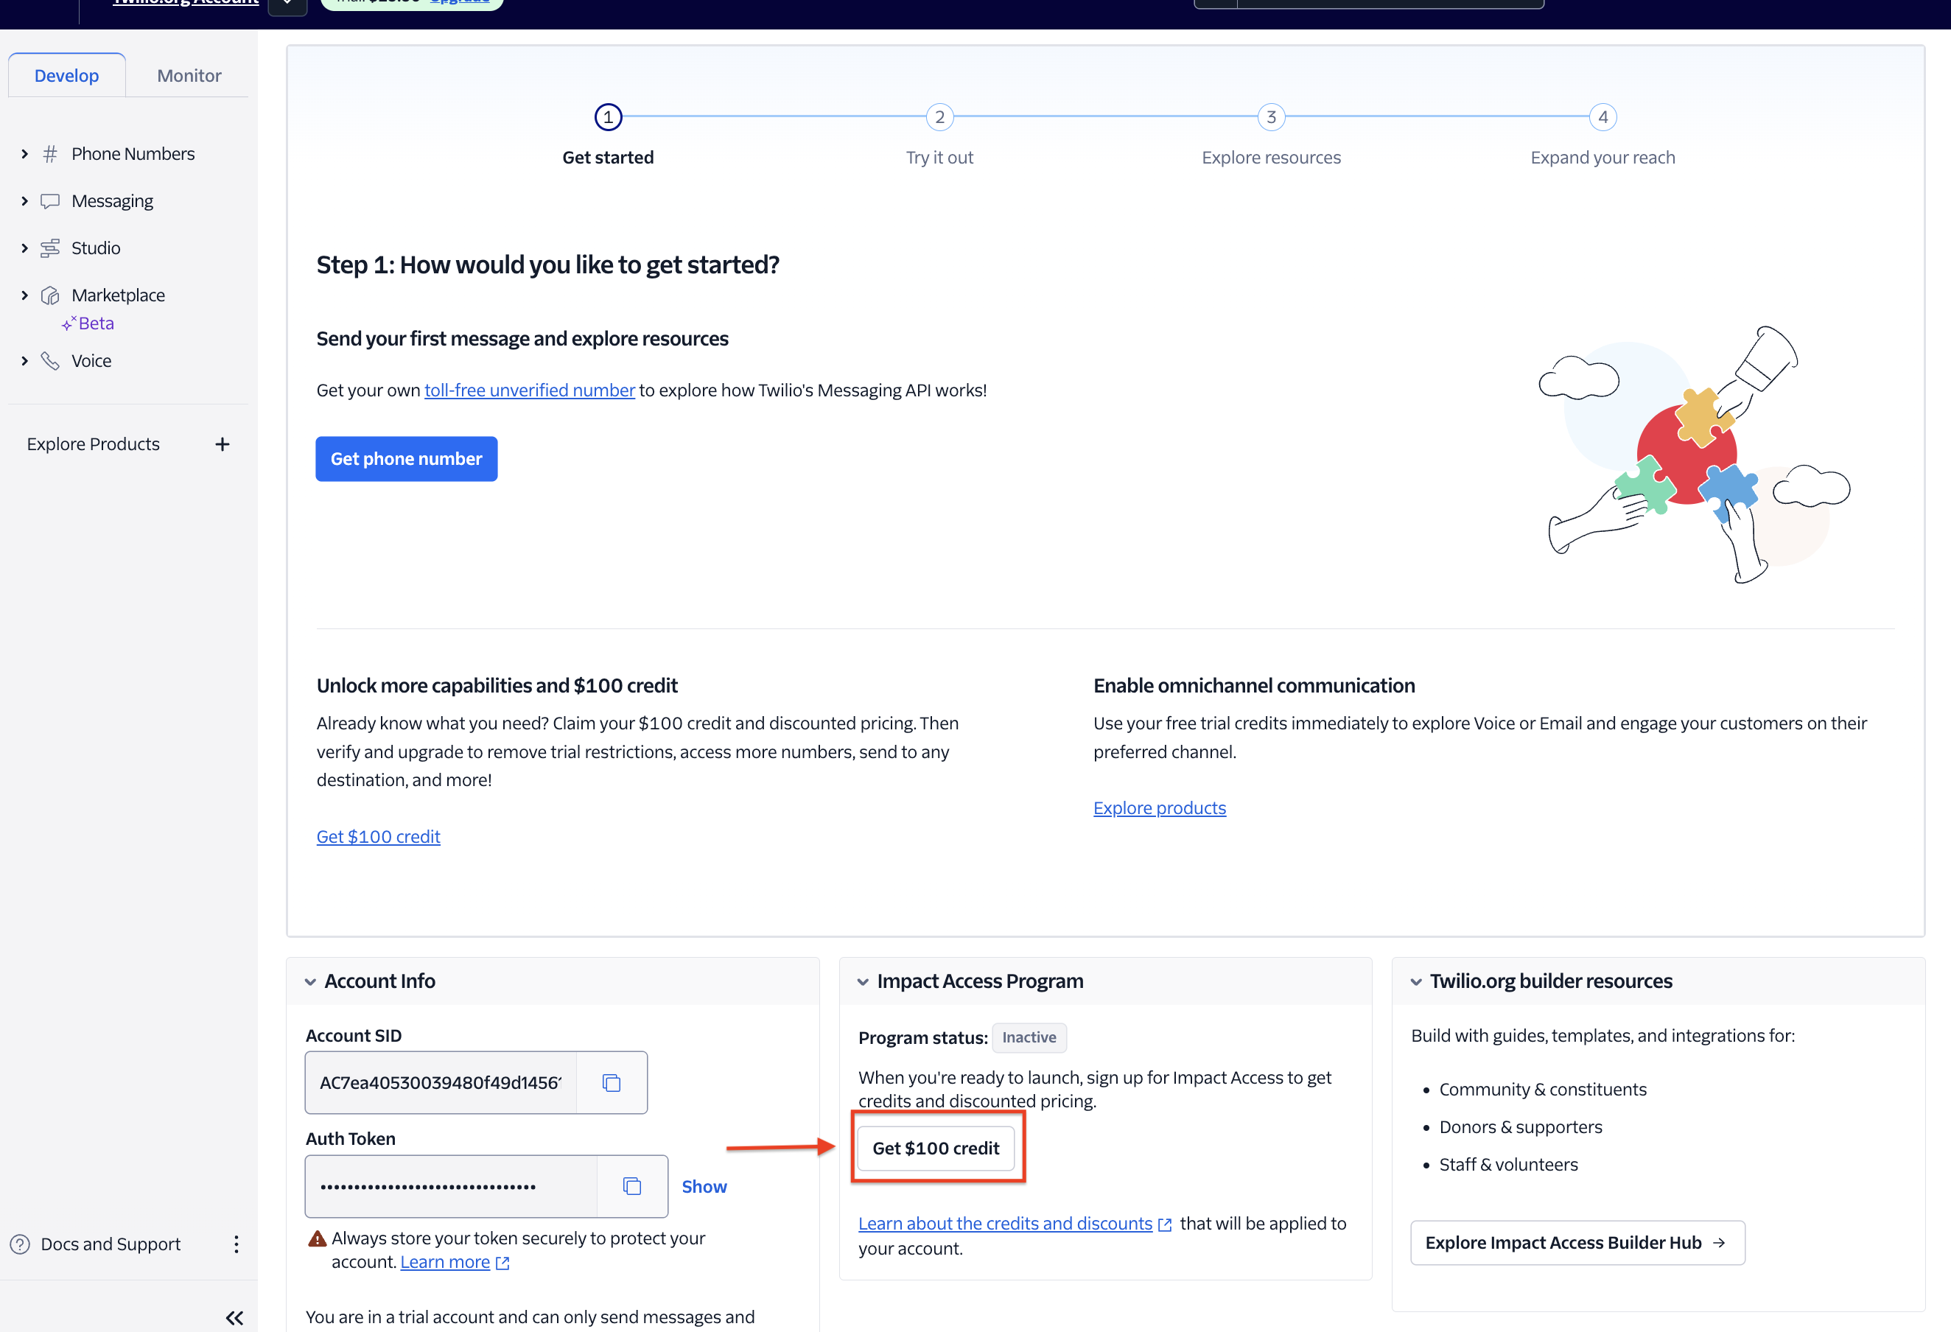
Task: Click the Try it out step label
Action: click(939, 158)
